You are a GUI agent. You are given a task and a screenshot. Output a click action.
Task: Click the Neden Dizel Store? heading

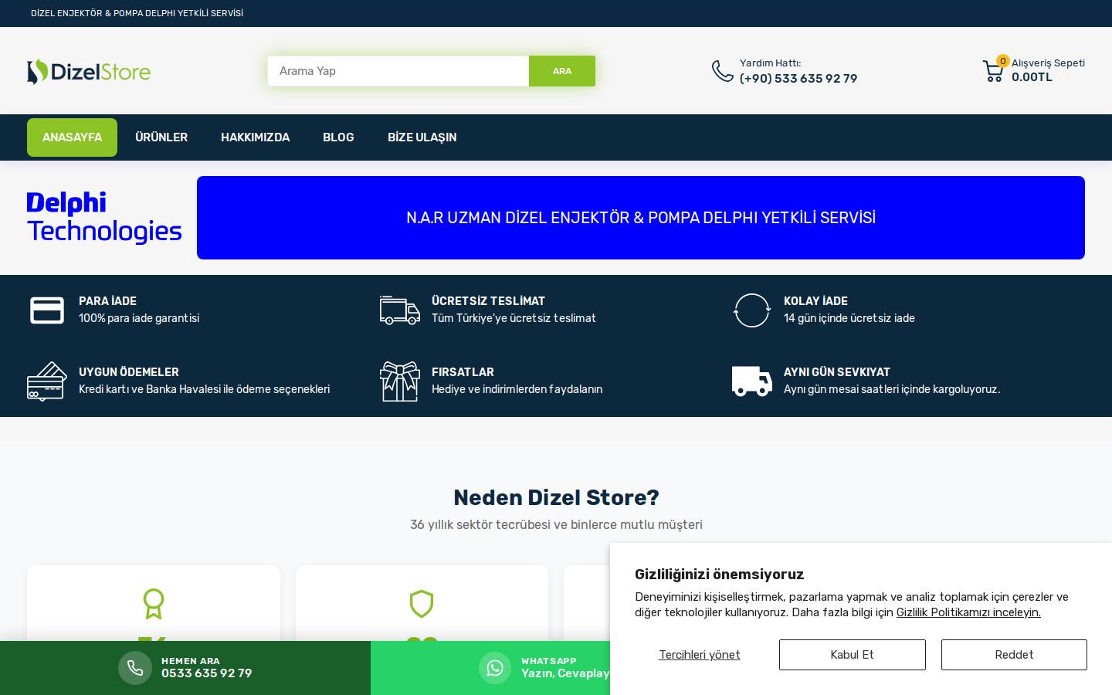556,497
